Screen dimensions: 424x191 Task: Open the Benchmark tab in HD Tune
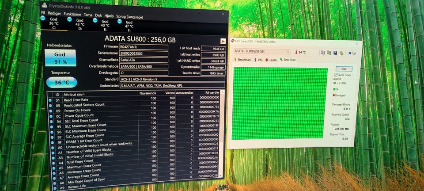pos(242,60)
